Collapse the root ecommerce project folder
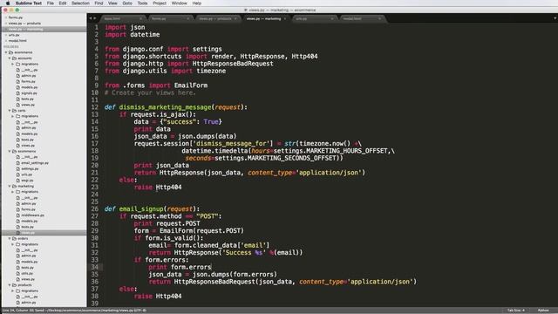558x314 pixels. [6, 52]
